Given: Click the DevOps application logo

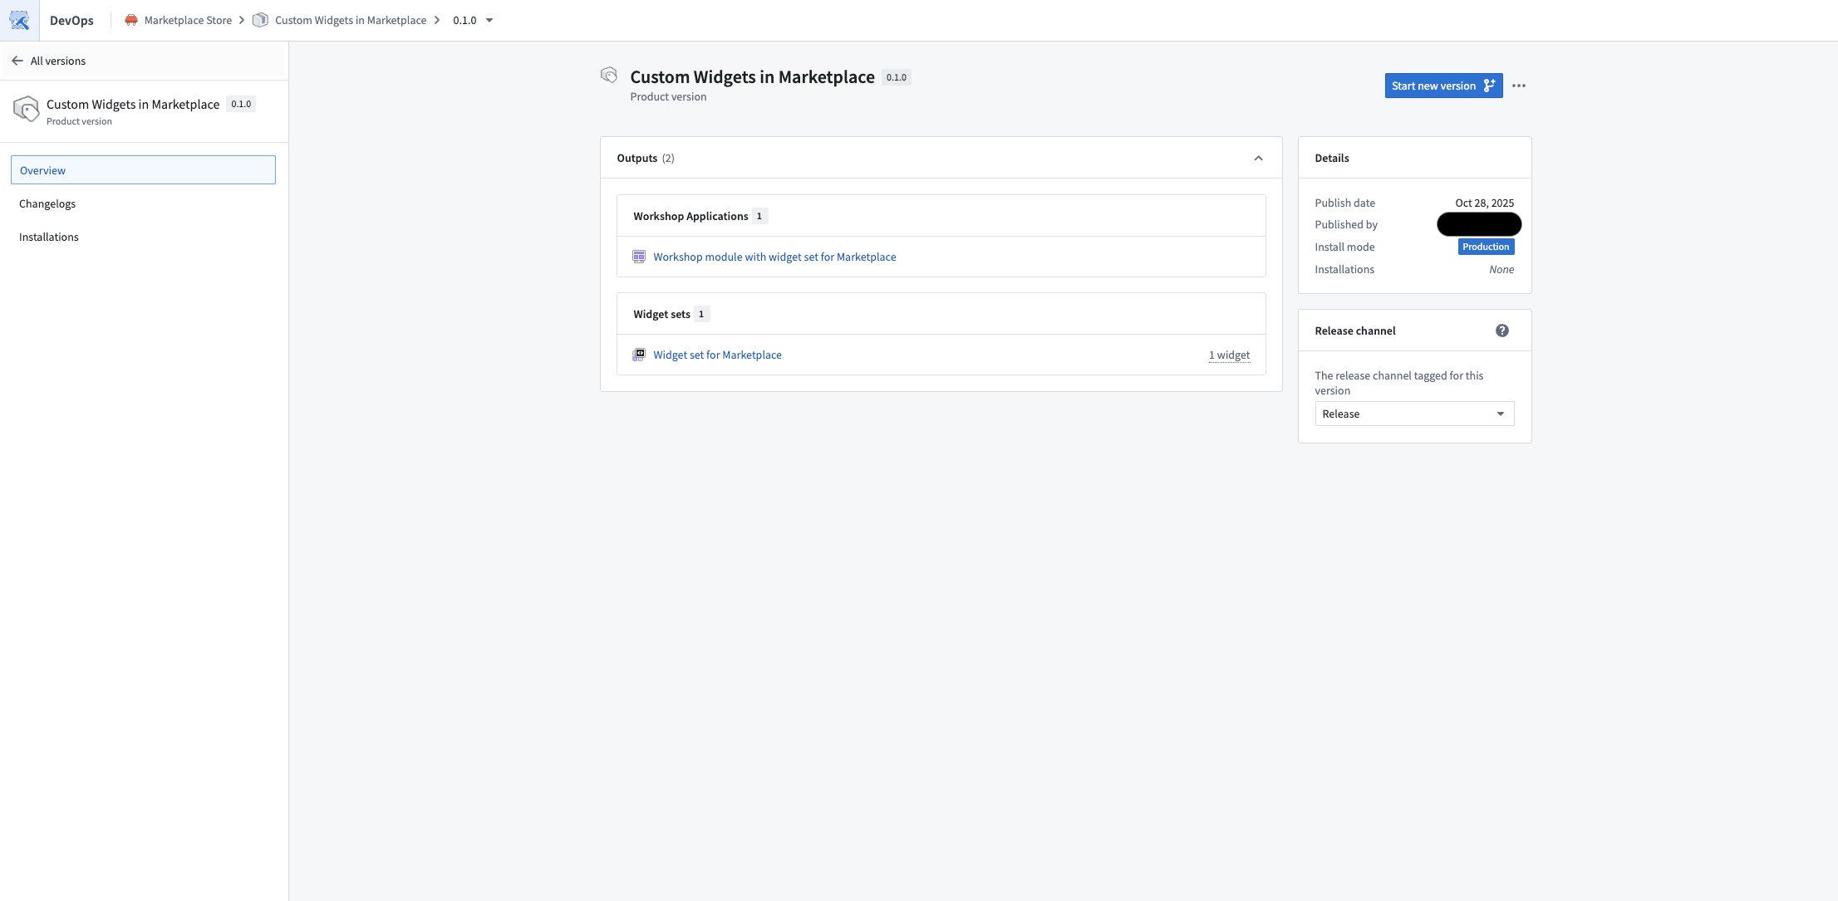Looking at the screenshot, I should coord(19,20).
